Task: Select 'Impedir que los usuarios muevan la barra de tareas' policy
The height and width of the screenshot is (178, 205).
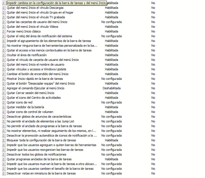Action: click(52, 164)
